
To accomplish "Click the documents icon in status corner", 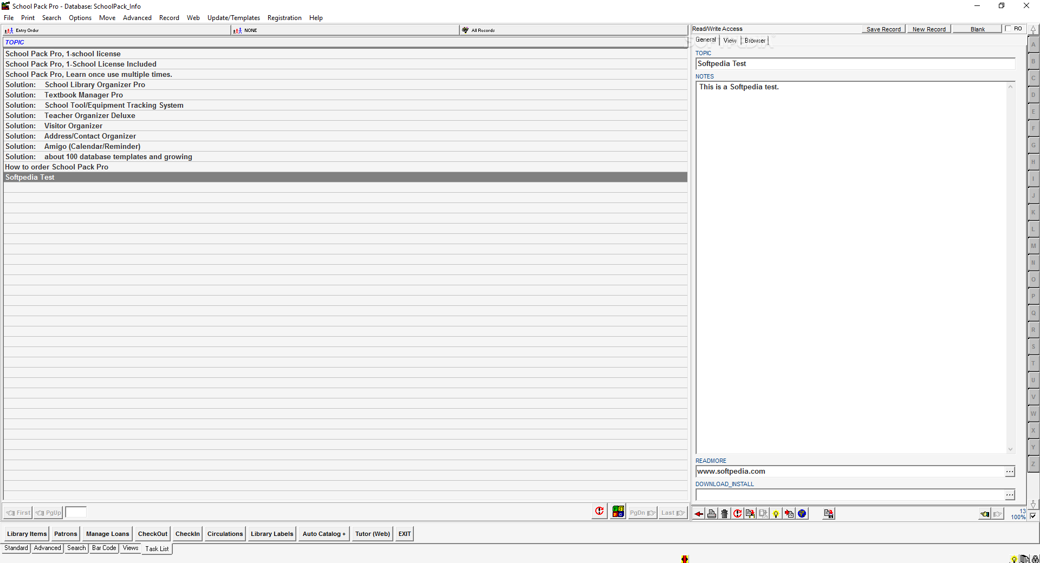I will (x=1024, y=559).
